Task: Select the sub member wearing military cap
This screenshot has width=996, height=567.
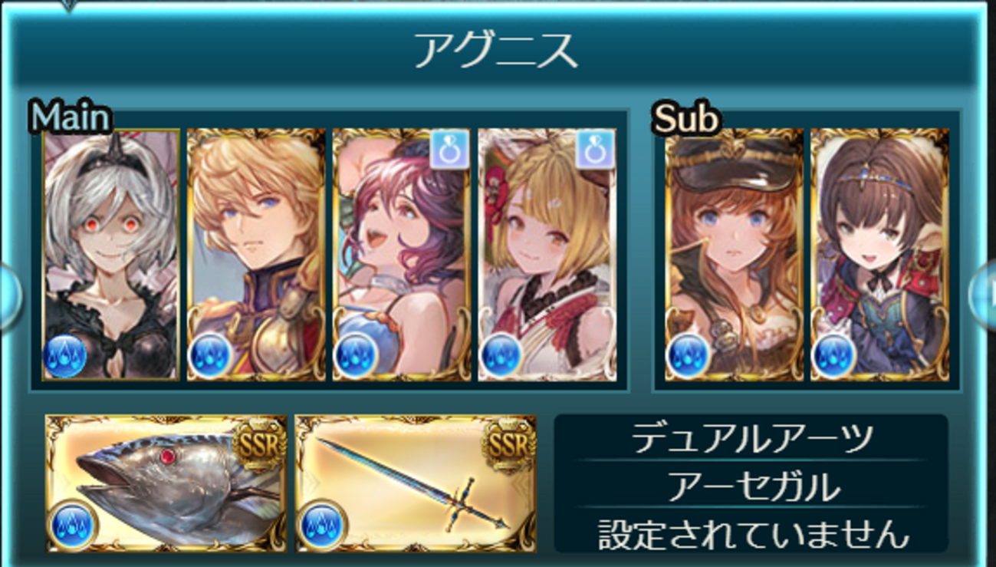Action: (x=735, y=255)
